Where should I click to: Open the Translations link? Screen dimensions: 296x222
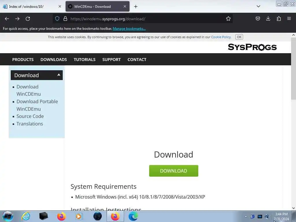pos(30,124)
